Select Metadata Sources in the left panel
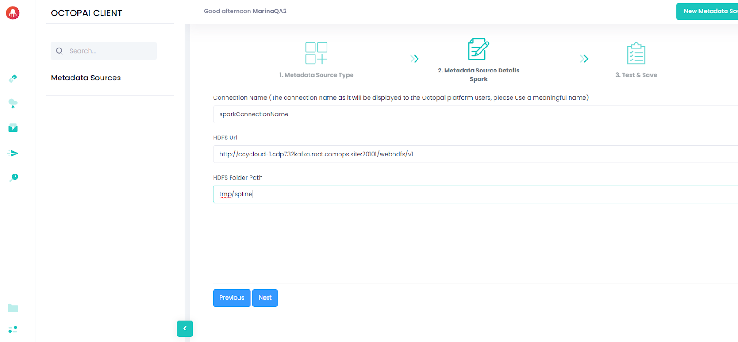Viewport: 738px width, 342px height. coord(86,78)
